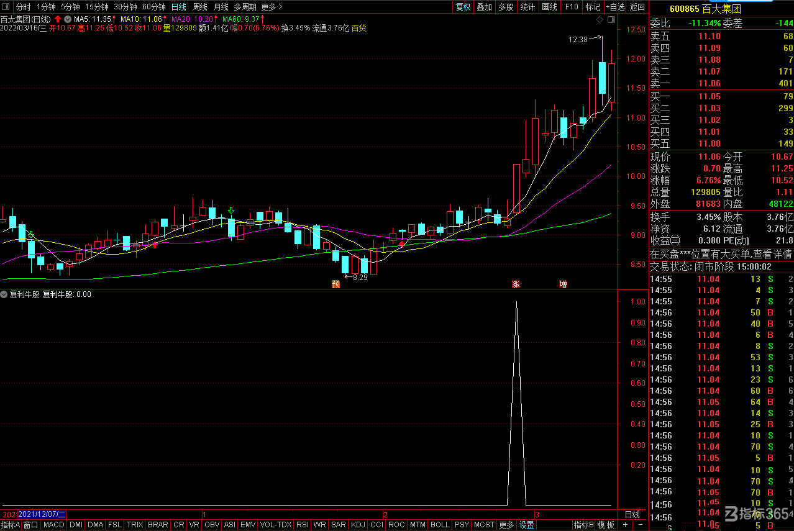Expand the 更多 periods menu at top
794x531 pixels.
272,7
